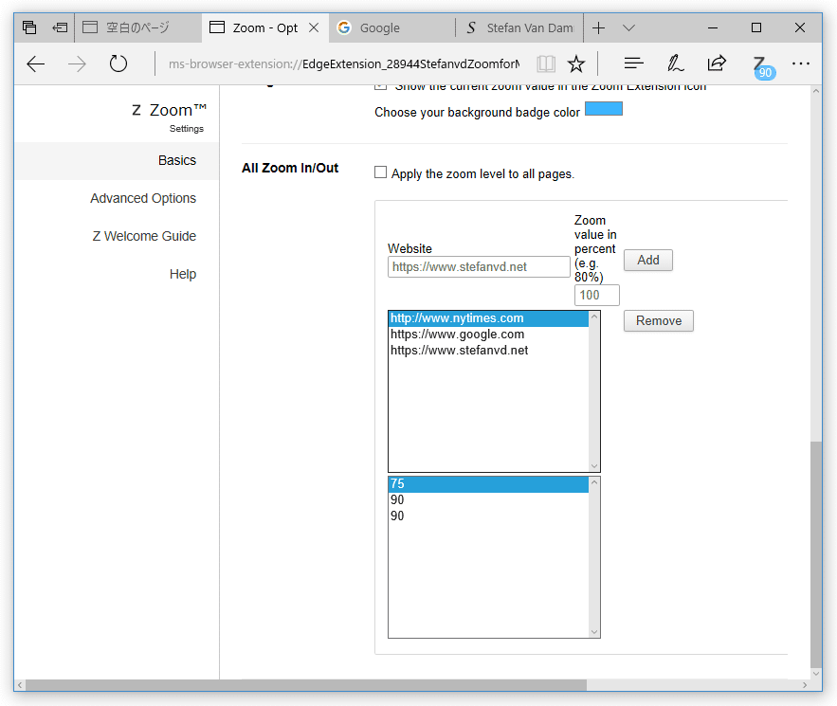Click page scrollbar up arrow
This screenshot has height=706, width=837.
click(x=815, y=91)
